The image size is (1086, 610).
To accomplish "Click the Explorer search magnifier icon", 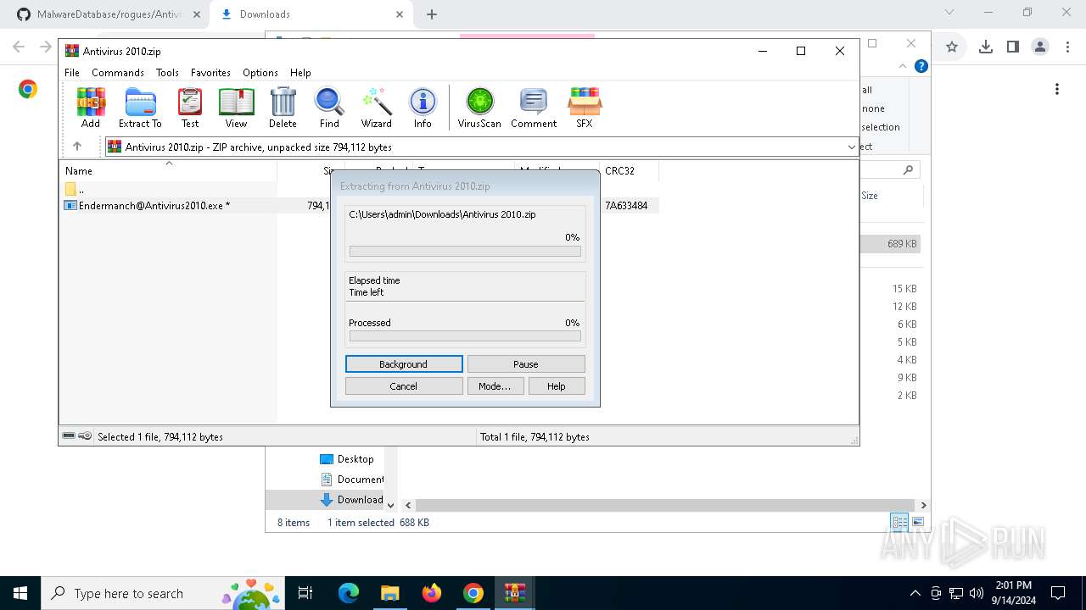I will click(908, 170).
